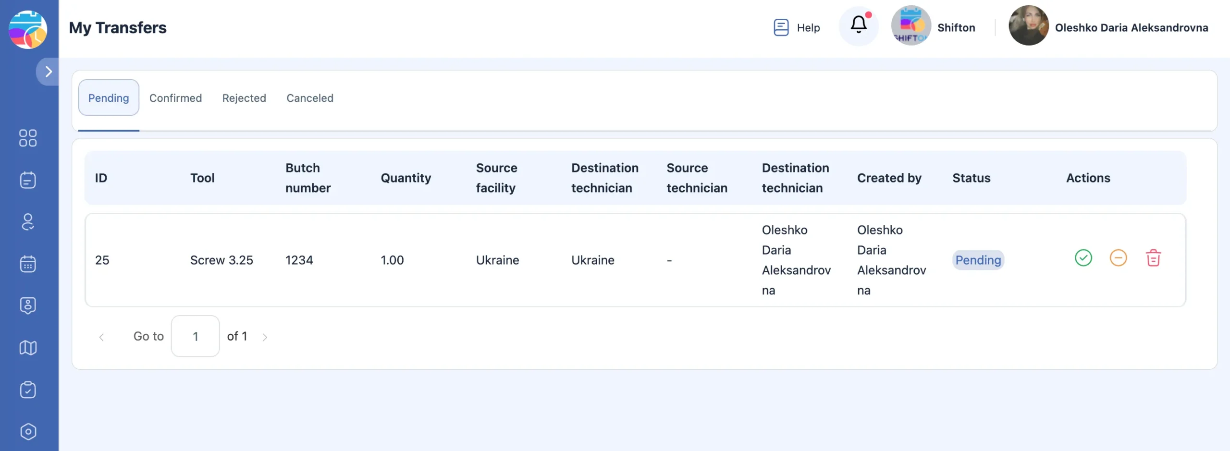Screen dimensions: 1230x451
Task: Click the clipboard checkmark sidebar icon
Action: 28,390
